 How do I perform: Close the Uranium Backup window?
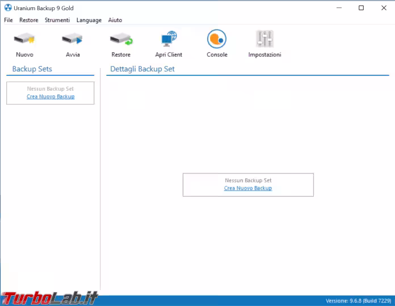coord(384,8)
